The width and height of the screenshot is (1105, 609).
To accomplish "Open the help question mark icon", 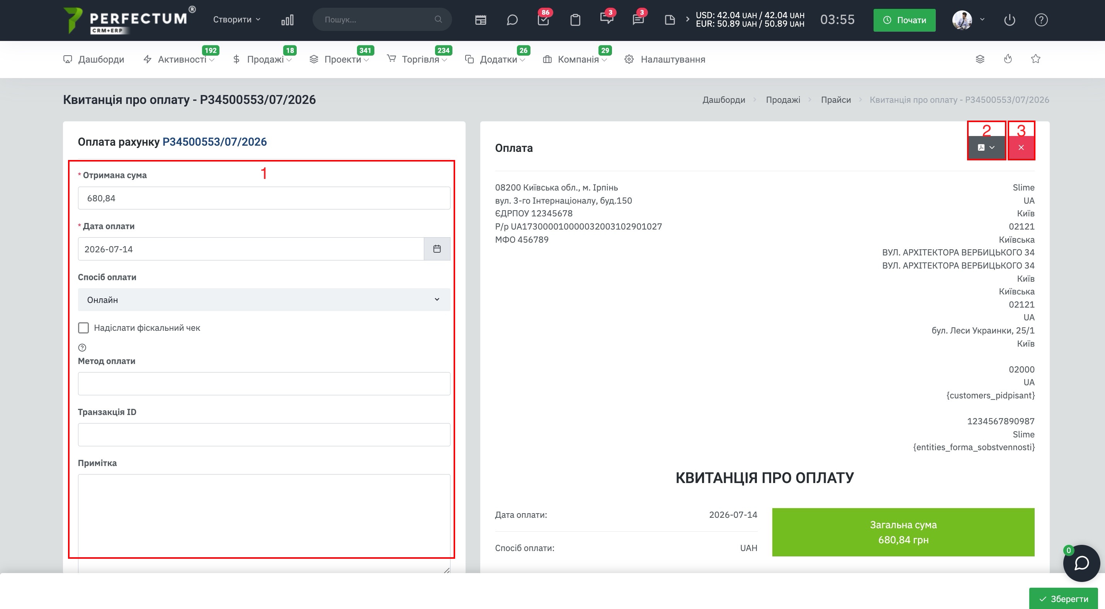I will (x=1041, y=20).
